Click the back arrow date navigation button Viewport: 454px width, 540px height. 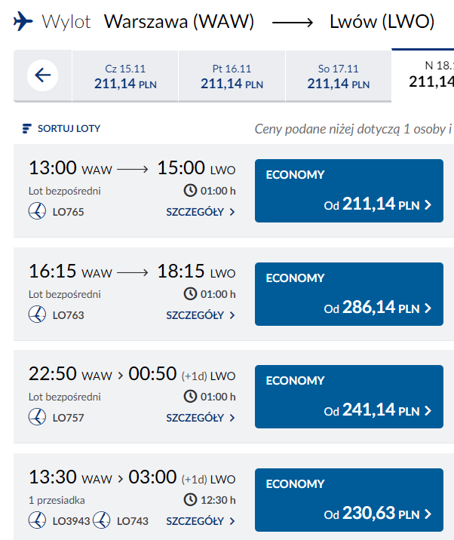click(x=43, y=75)
